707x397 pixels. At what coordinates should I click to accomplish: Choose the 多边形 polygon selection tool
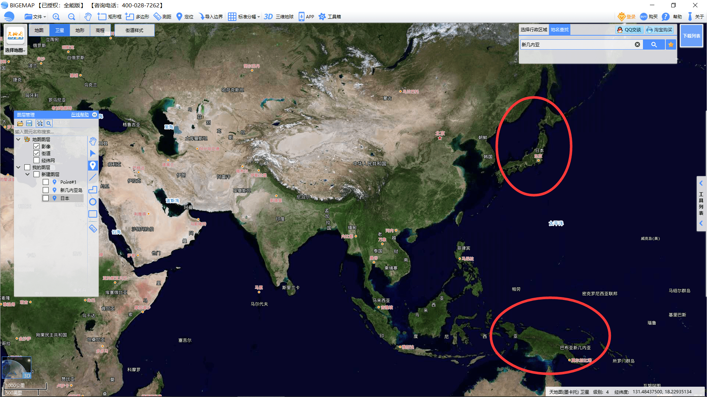coord(137,17)
